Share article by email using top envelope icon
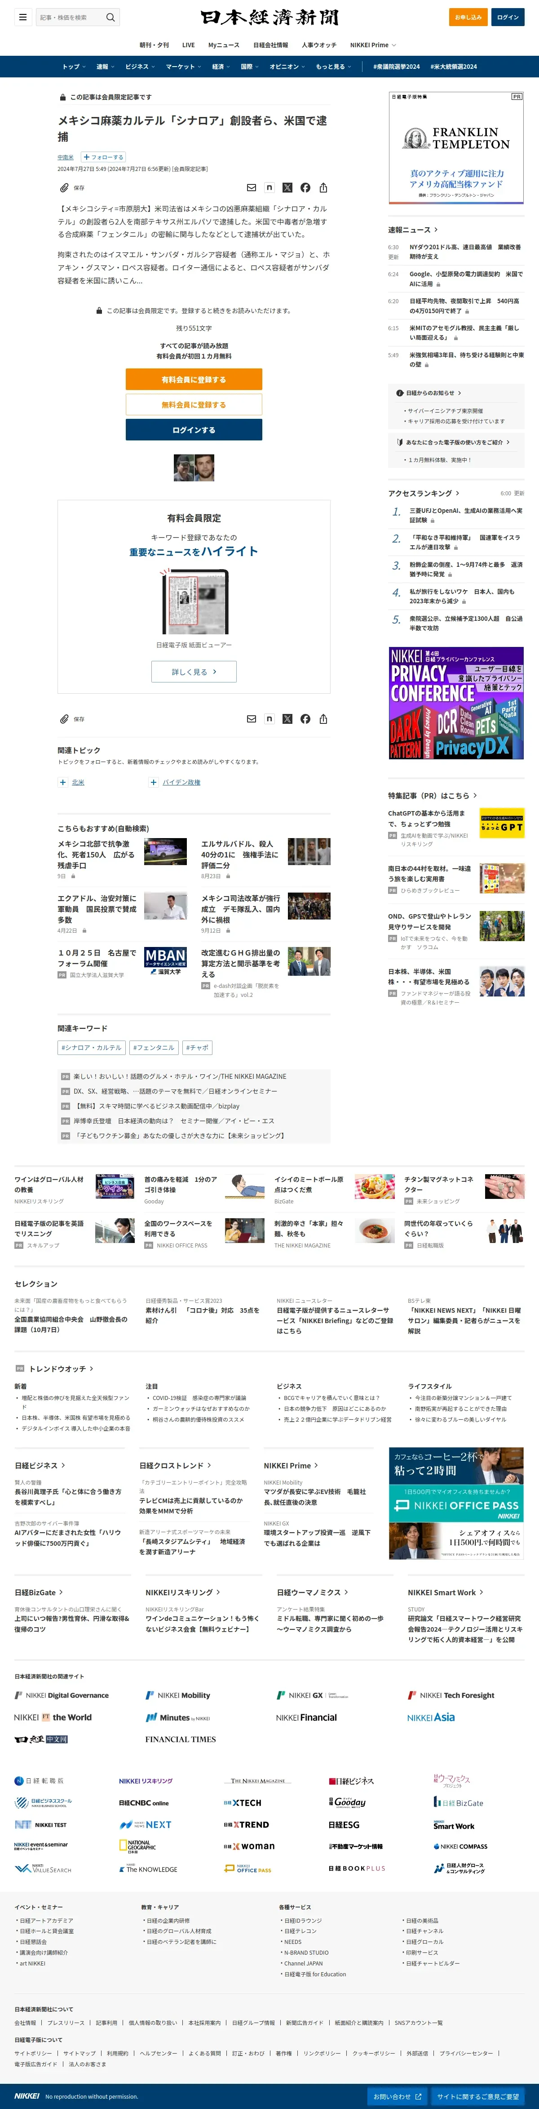Screen dimensions: 539x2109 click(251, 188)
